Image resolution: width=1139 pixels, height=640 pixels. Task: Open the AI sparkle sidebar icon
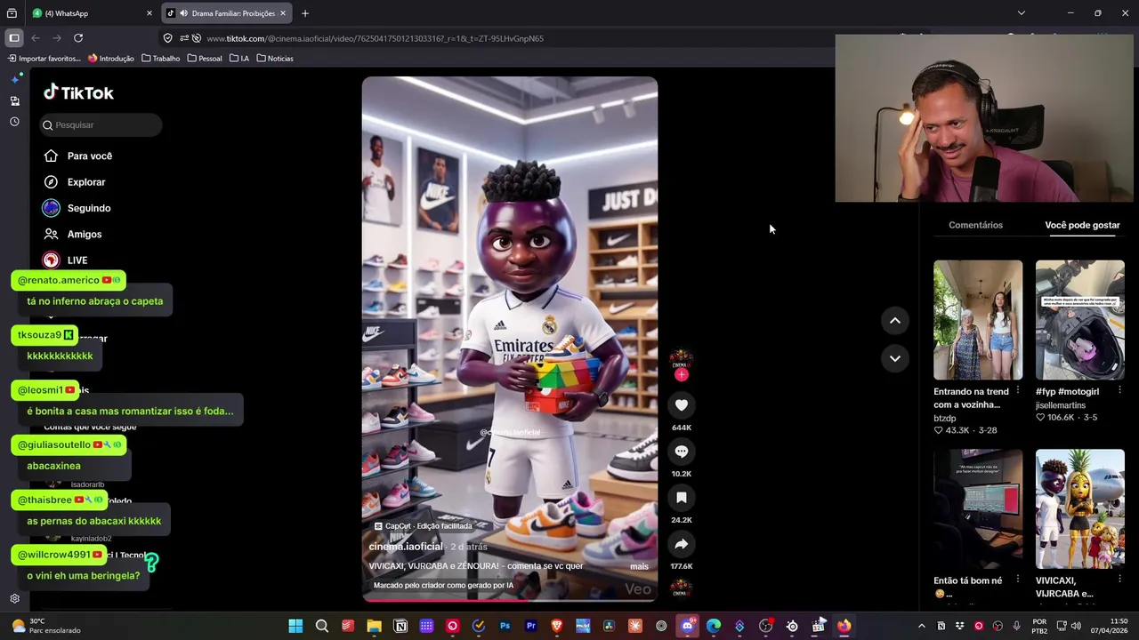point(14,79)
